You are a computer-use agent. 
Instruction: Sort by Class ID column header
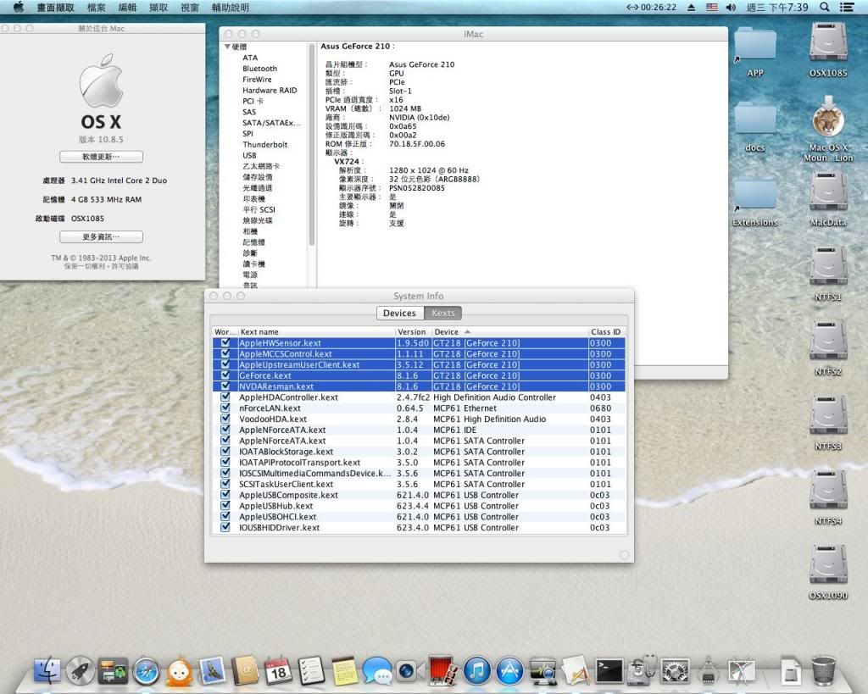tap(607, 331)
